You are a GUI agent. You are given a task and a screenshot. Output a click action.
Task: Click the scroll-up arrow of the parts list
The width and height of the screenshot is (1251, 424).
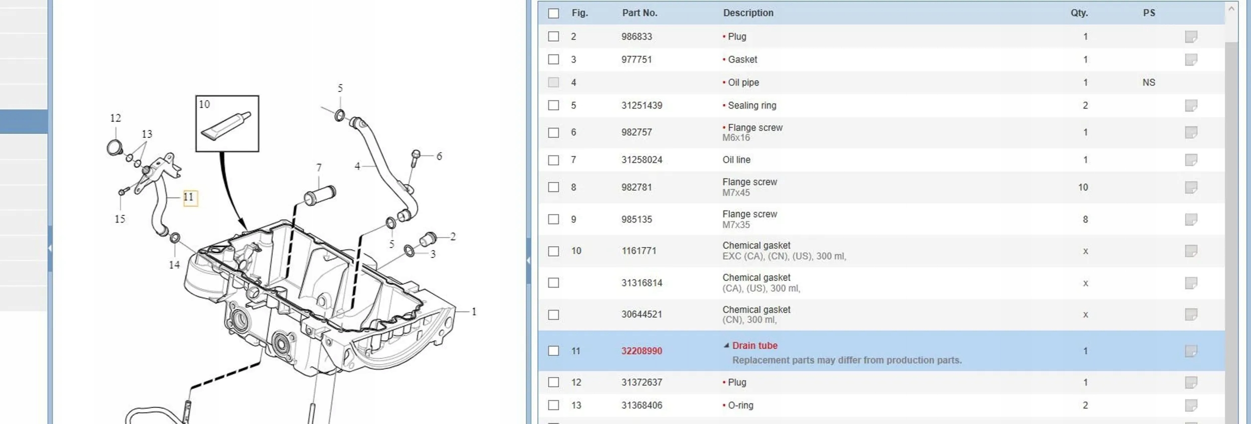point(1231,9)
